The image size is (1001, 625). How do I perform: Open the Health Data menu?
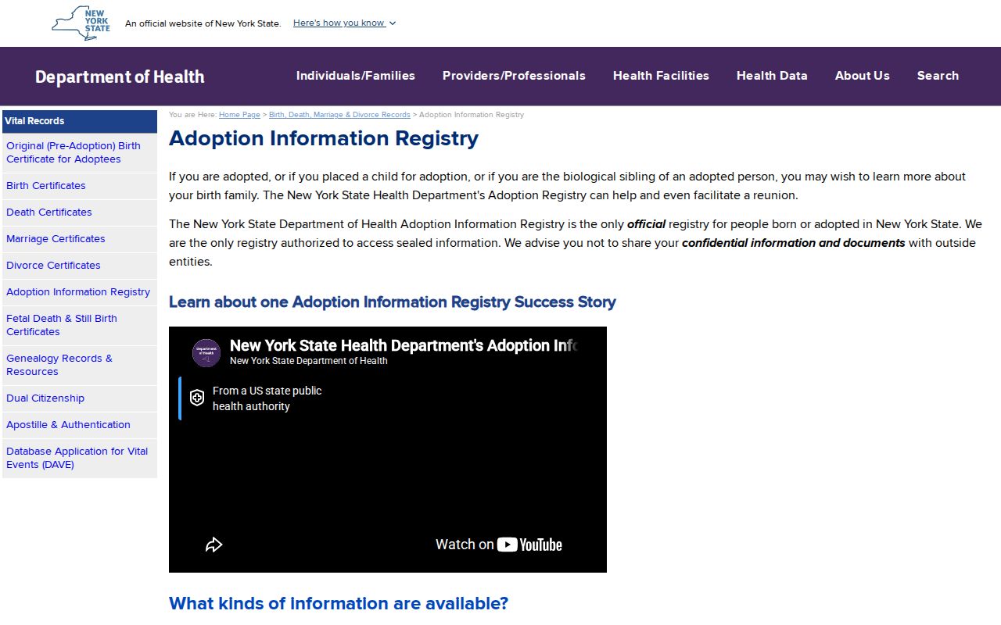tap(772, 76)
